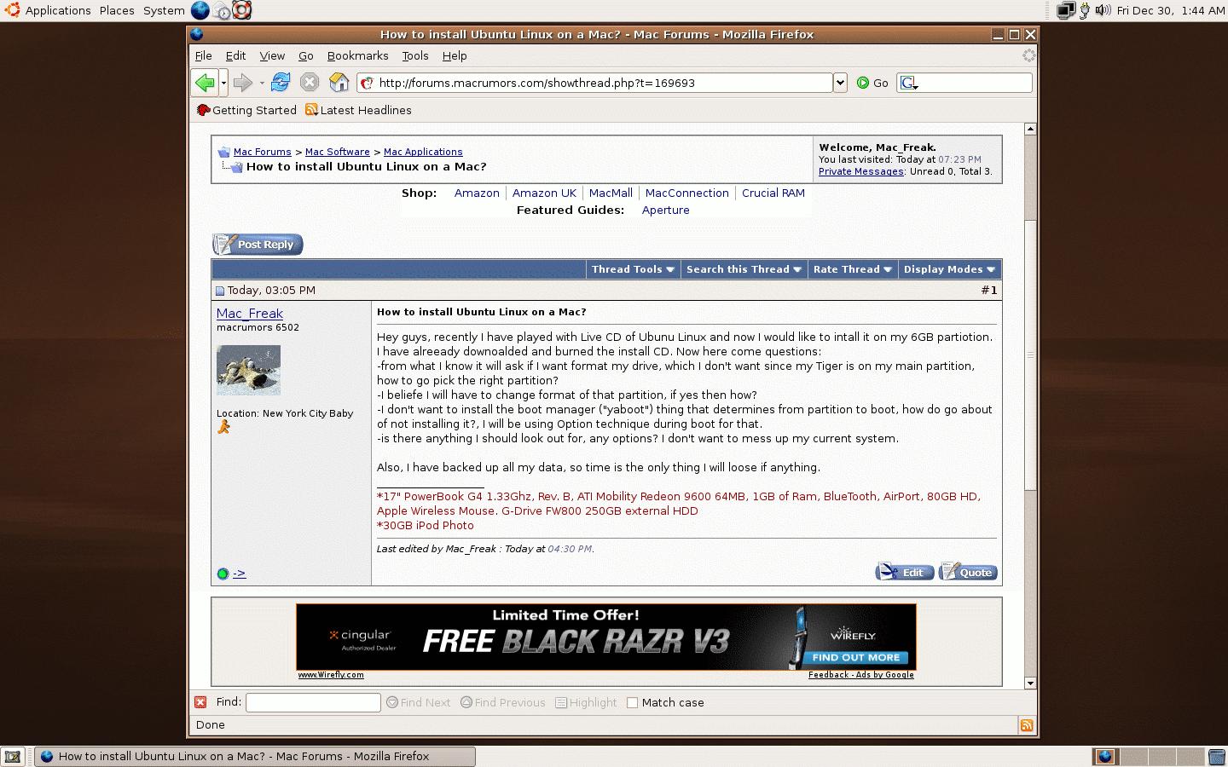Open the Search this Thread dropdown
Viewport: 1228px width, 767px height.
pos(744,269)
